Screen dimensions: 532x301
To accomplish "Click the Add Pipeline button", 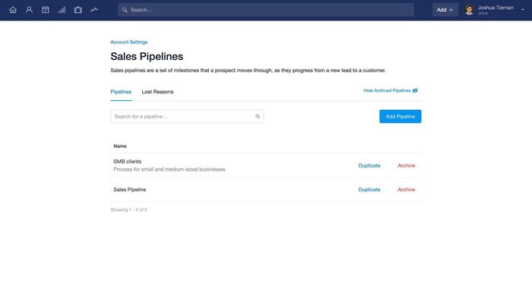I will coord(401,117).
